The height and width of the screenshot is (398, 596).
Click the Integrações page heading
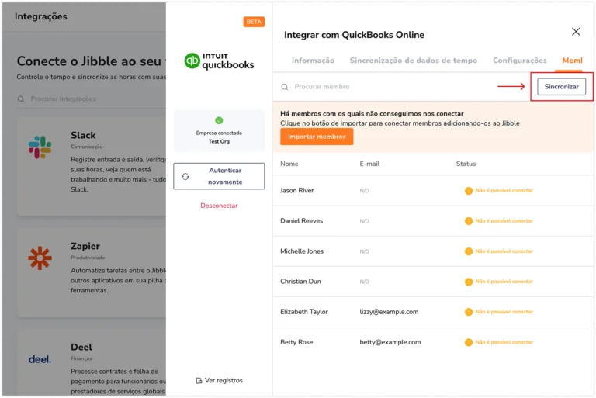(x=40, y=16)
